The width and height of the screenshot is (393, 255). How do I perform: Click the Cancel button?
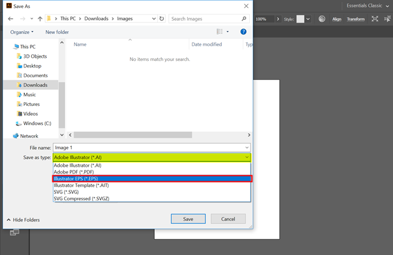(228, 219)
